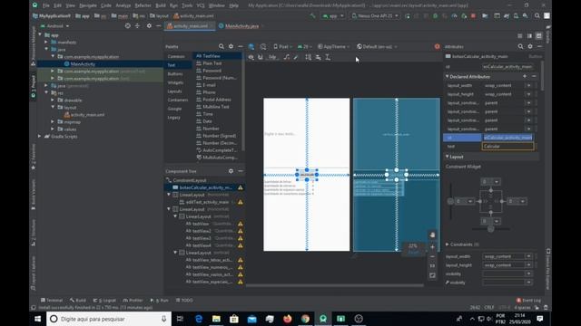The height and width of the screenshot is (326, 581).
Task: Toggle view options eye icon in design toolbar
Action: coord(251,57)
